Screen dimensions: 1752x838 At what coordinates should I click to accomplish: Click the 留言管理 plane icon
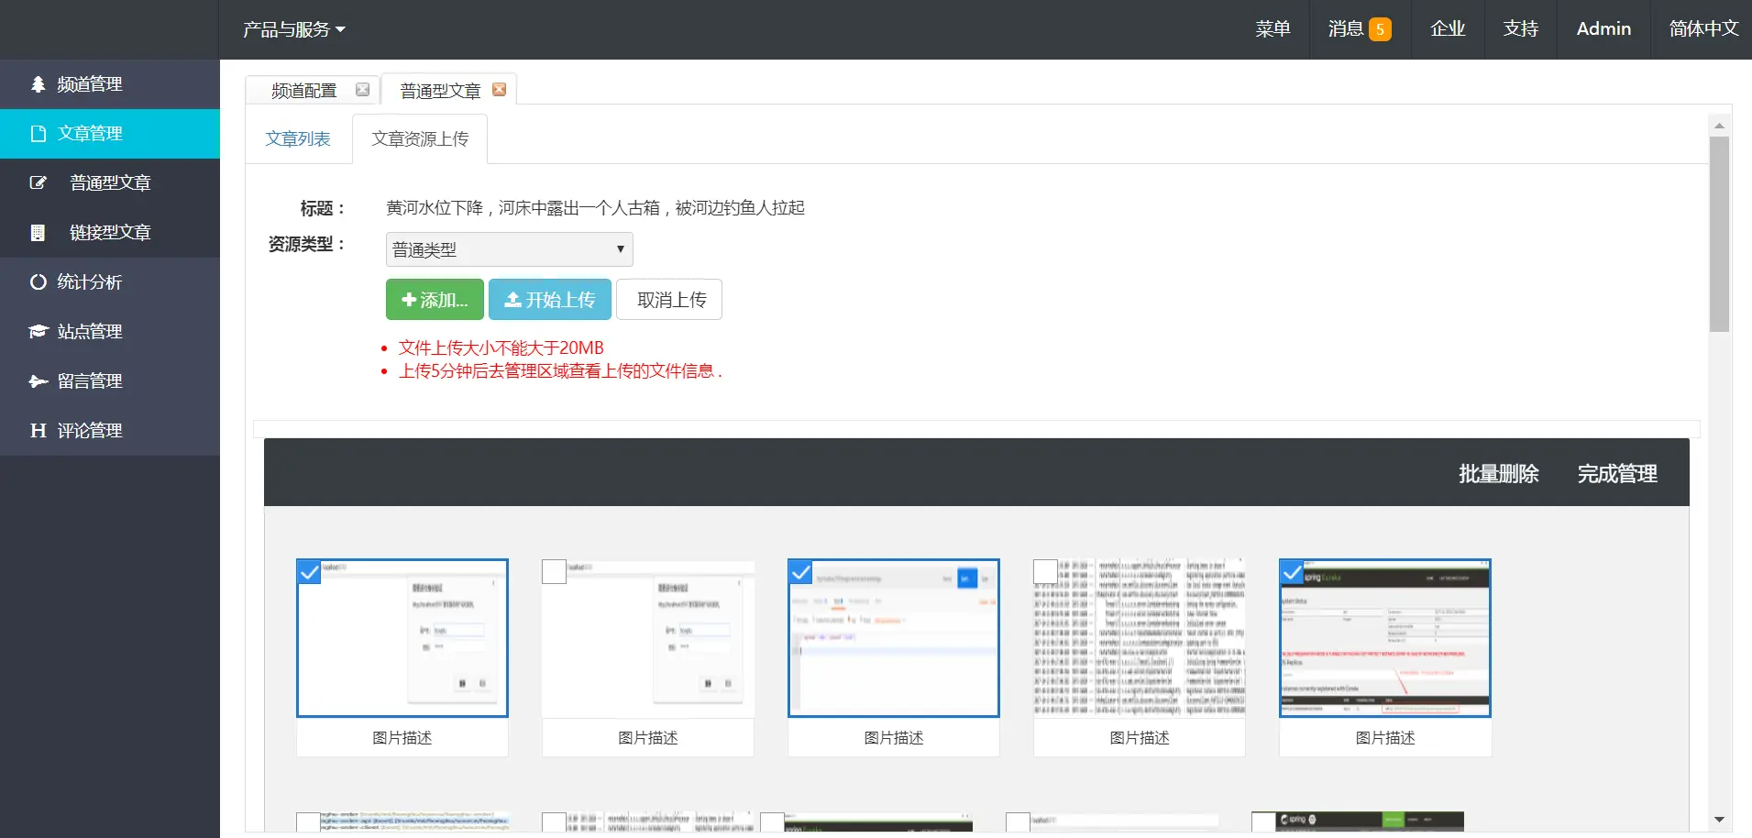pos(38,381)
